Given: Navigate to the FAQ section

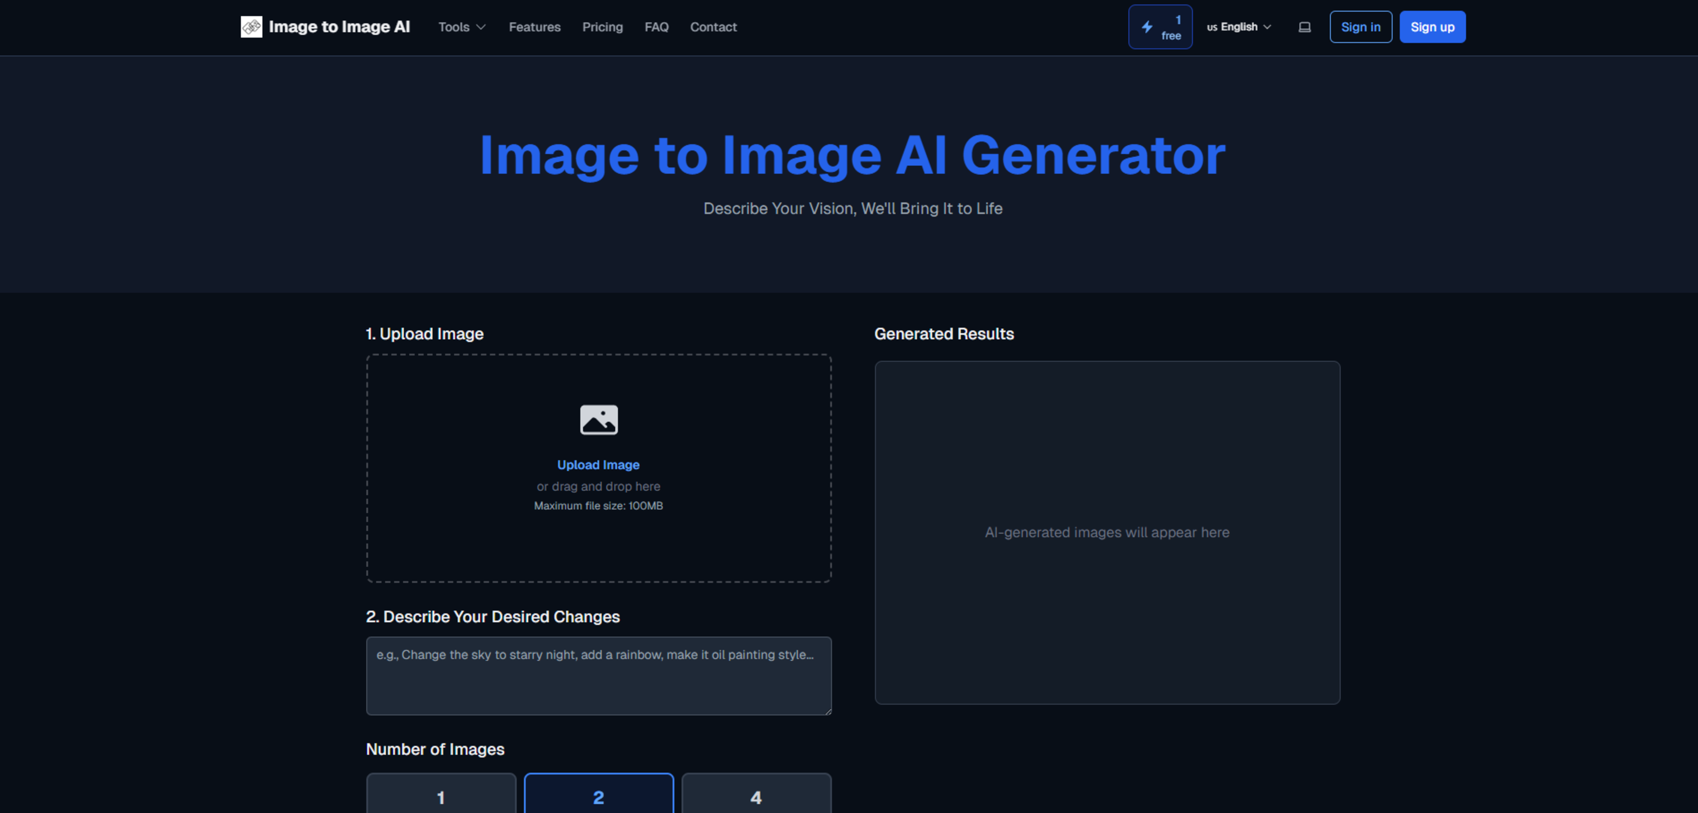Looking at the screenshot, I should point(656,27).
